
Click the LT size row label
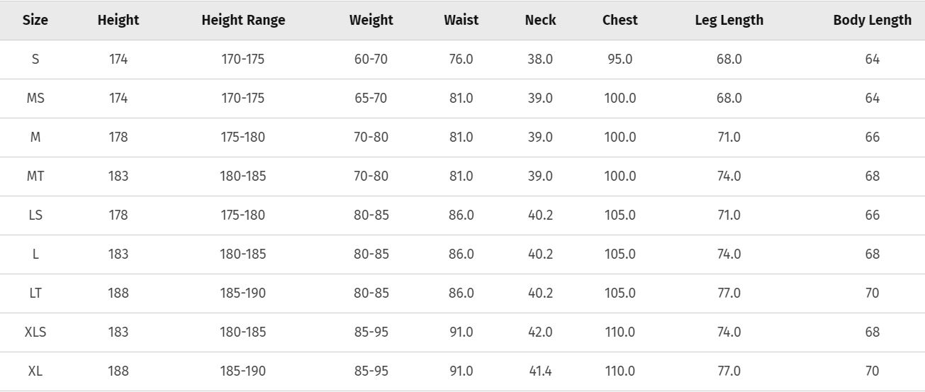pyautogui.click(x=35, y=293)
